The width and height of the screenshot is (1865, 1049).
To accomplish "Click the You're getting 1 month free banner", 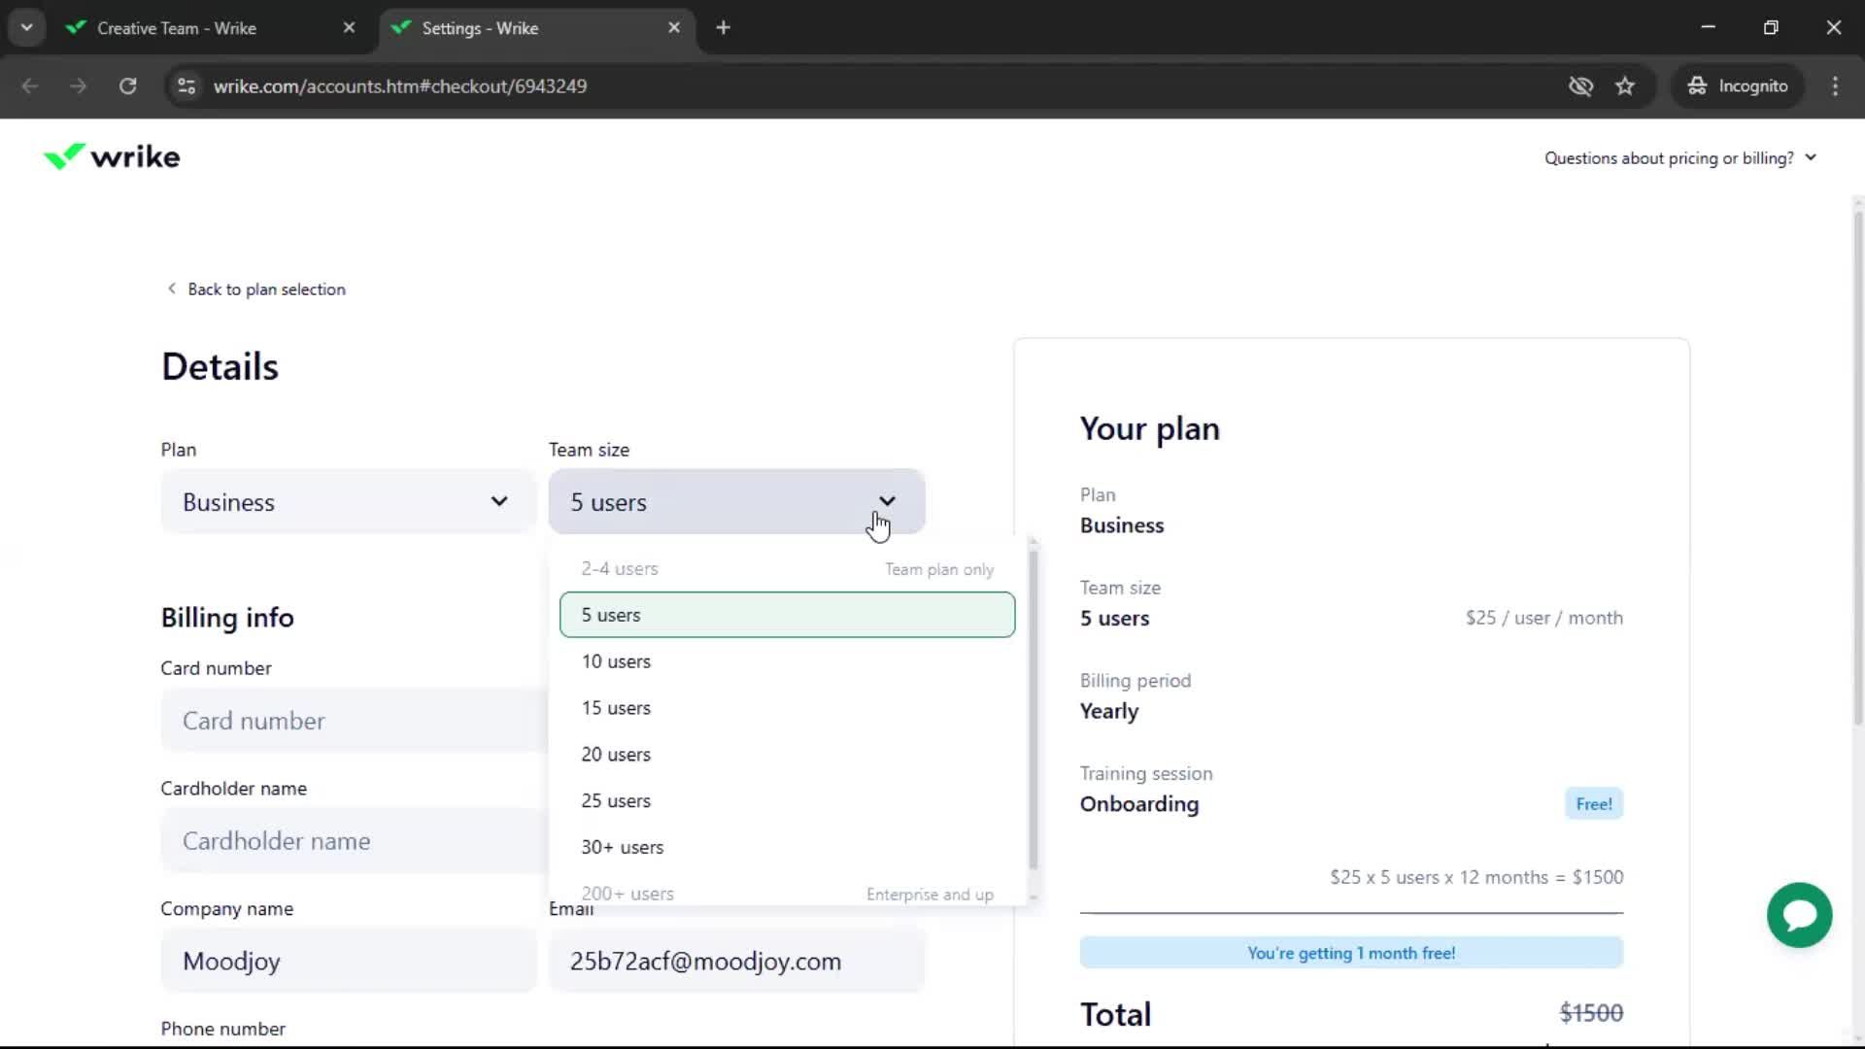I will tap(1351, 953).
